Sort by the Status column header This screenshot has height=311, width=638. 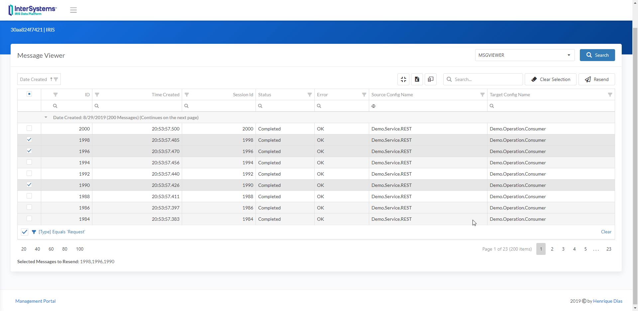(x=265, y=95)
